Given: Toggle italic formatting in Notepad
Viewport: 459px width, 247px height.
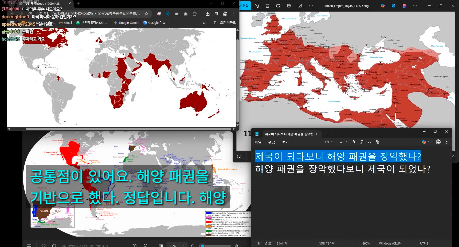Looking at the screenshot, I should [362, 142].
